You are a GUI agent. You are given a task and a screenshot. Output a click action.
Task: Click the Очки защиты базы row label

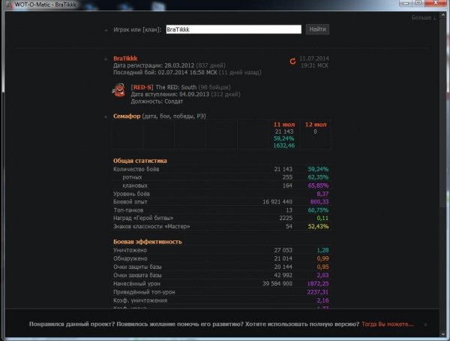[137, 267]
